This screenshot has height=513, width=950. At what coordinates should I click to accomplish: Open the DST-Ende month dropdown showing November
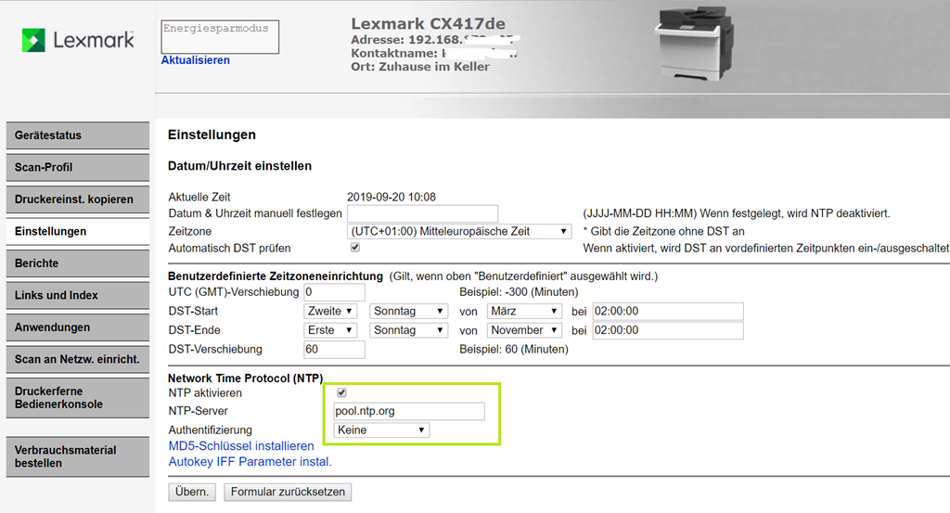point(524,330)
